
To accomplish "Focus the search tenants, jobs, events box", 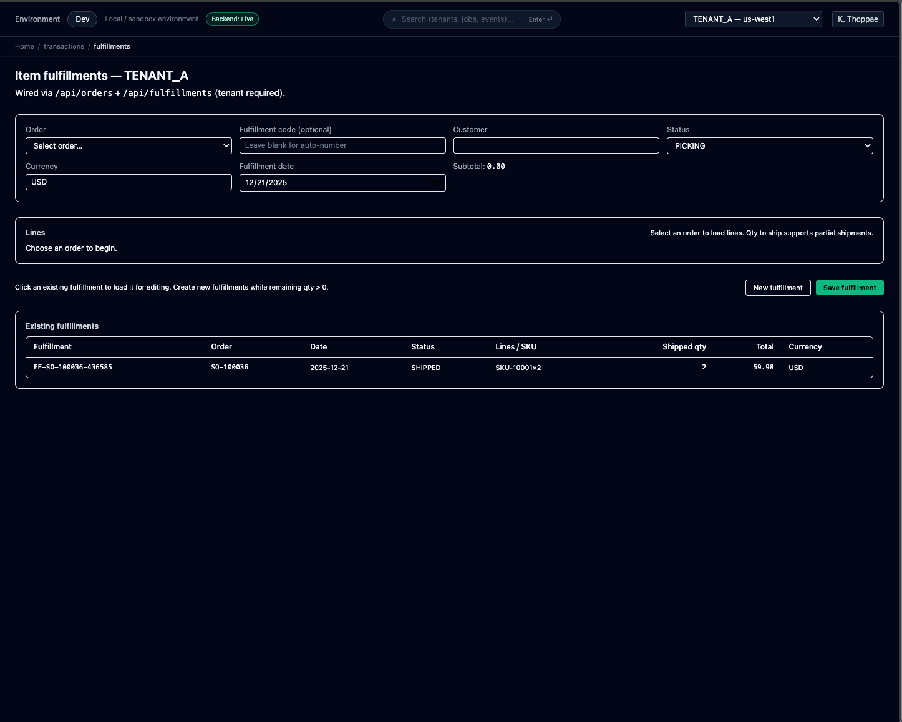I will coord(462,19).
